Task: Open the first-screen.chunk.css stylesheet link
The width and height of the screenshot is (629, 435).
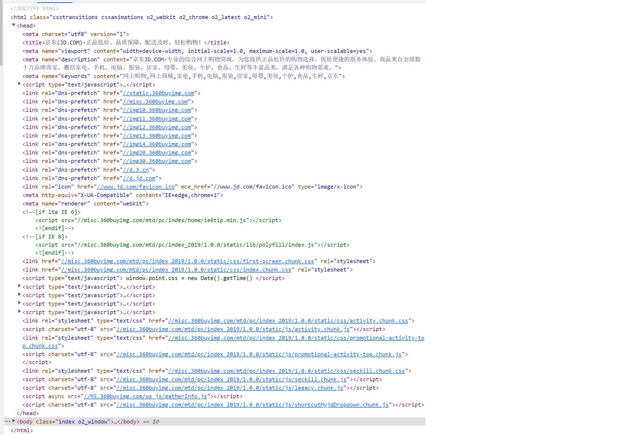Action: (188, 261)
